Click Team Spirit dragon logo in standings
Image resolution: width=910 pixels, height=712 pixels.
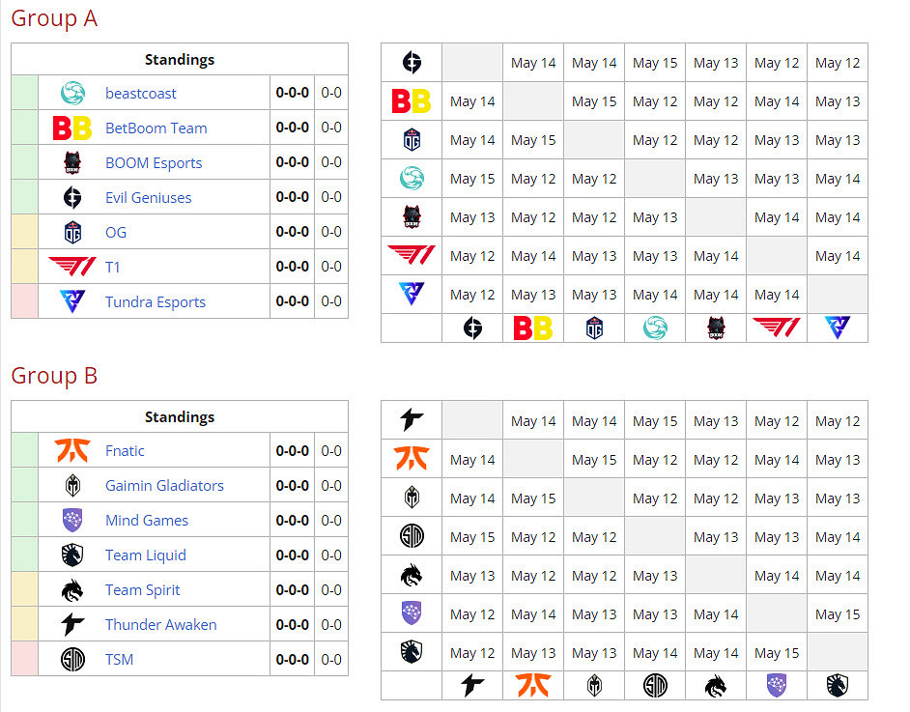(72, 590)
